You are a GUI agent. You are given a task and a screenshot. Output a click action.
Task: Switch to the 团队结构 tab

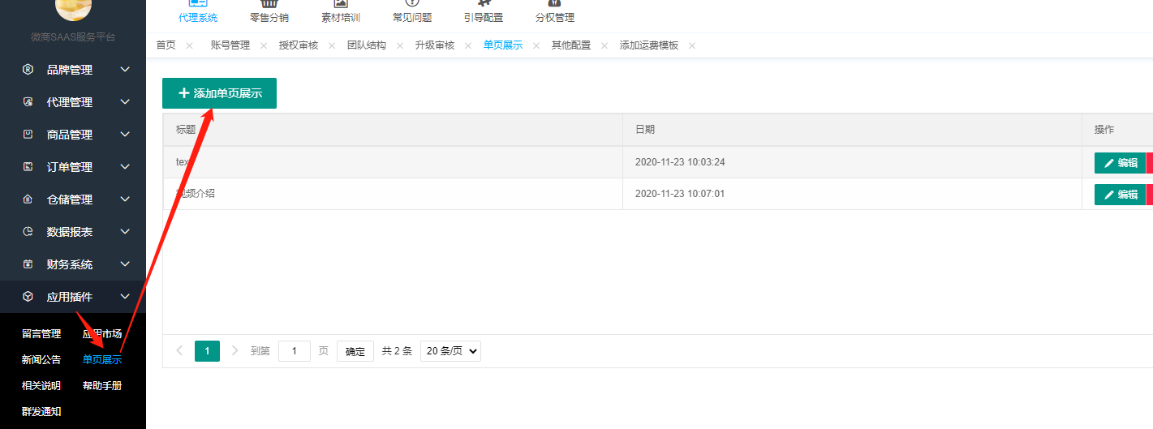click(x=367, y=45)
